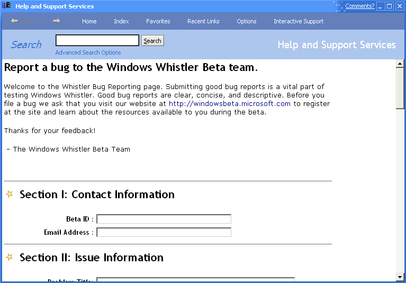
Task: Maximize the Help and Support window
Action: [390, 6]
